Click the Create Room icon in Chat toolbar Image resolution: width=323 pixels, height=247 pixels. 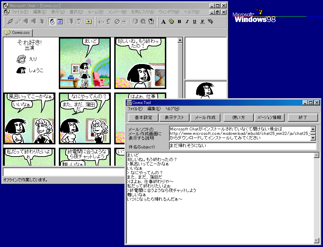click(41, 21)
